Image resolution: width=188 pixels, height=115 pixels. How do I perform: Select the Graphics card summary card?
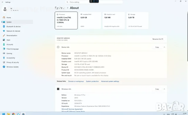pyautogui.click(x=114, y=20)
